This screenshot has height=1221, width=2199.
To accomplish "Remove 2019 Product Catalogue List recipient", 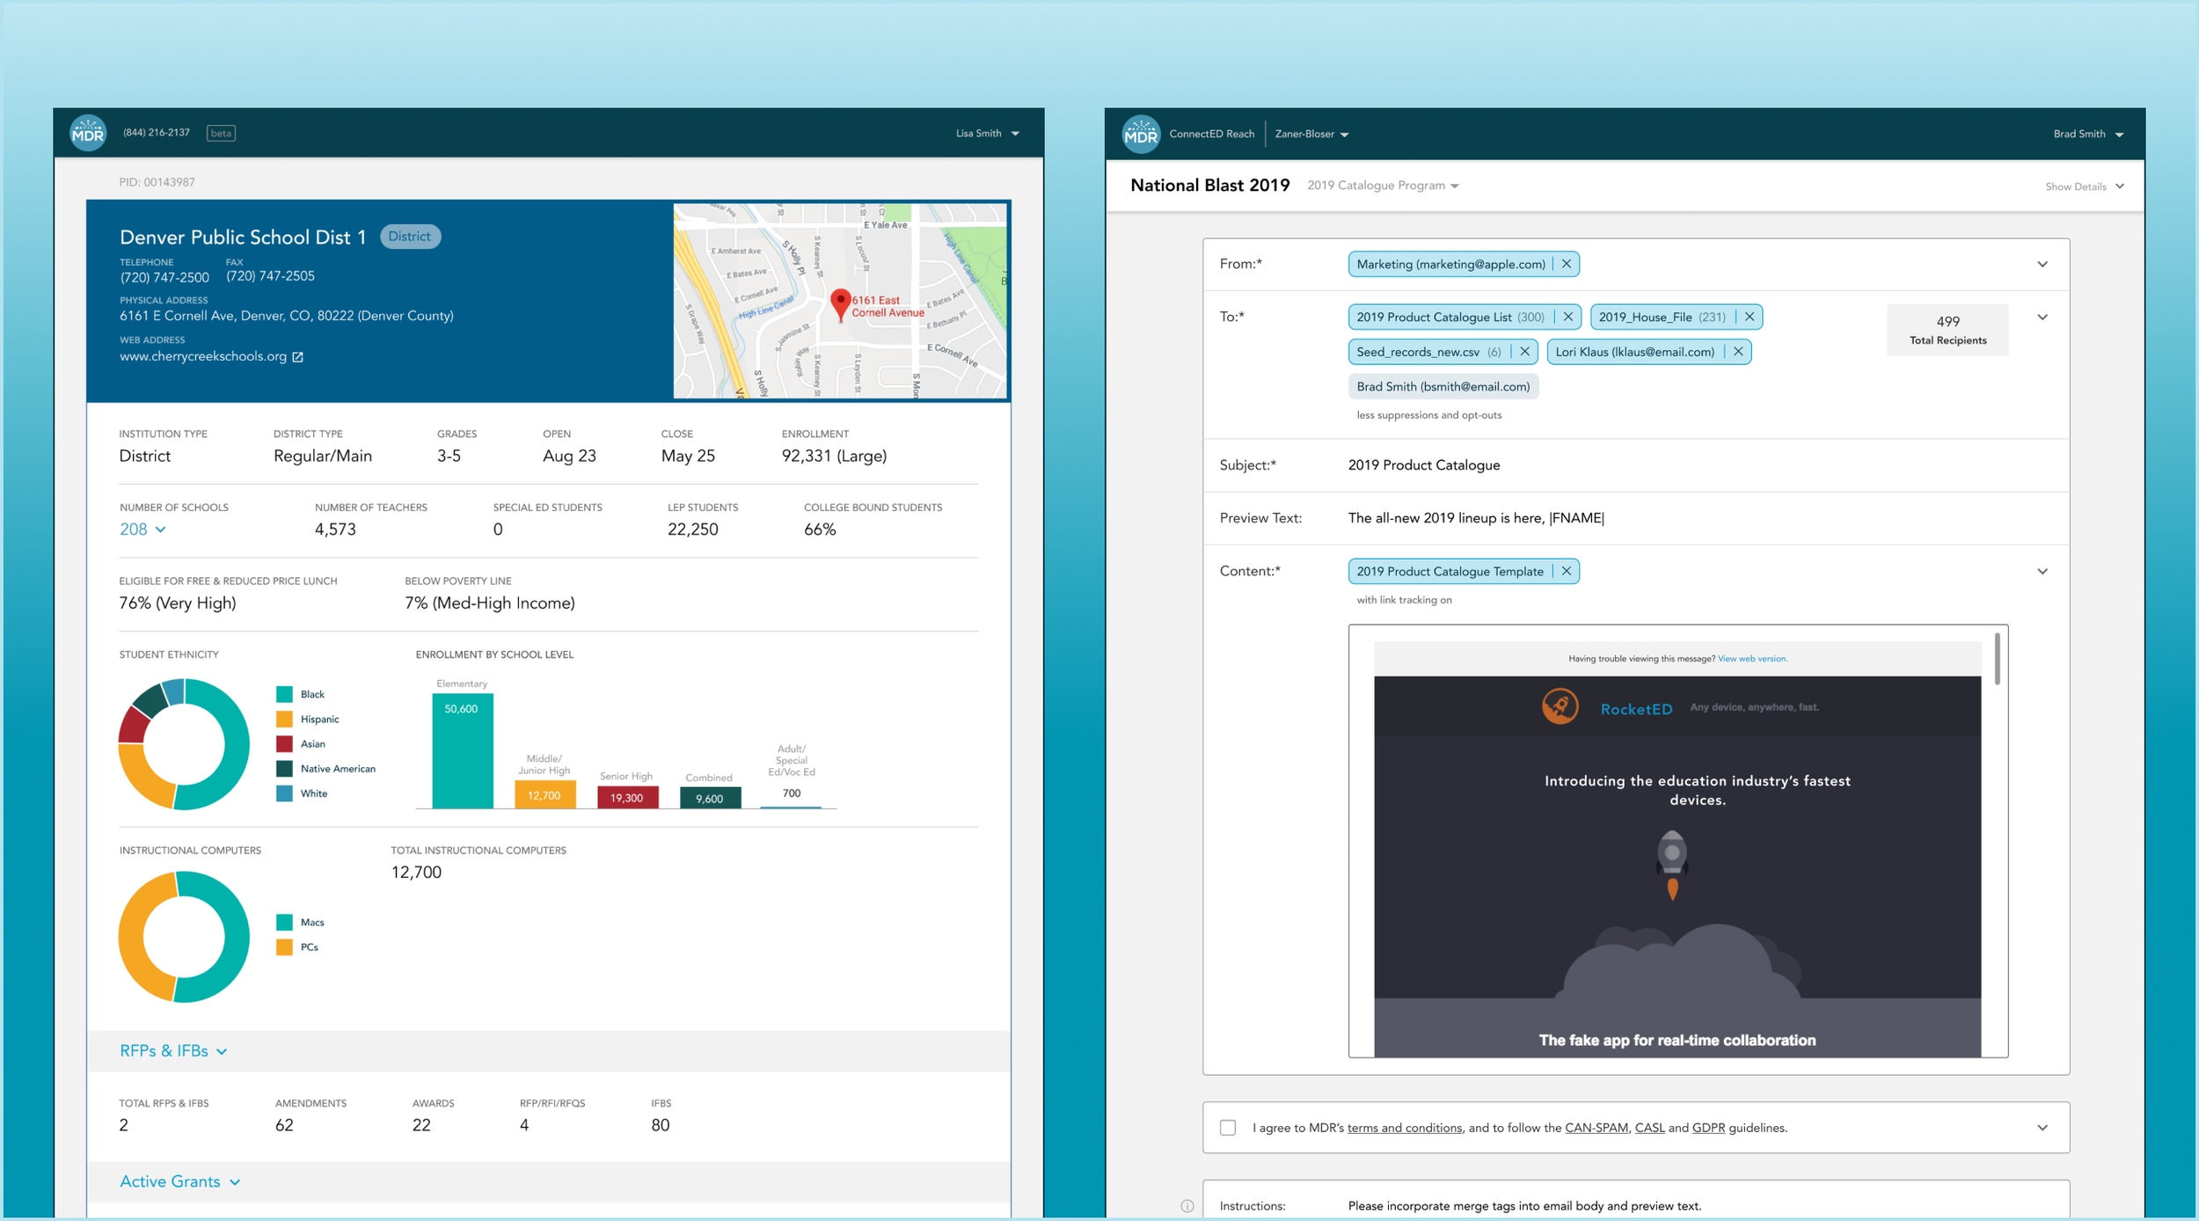I will tap(1567, 317).
